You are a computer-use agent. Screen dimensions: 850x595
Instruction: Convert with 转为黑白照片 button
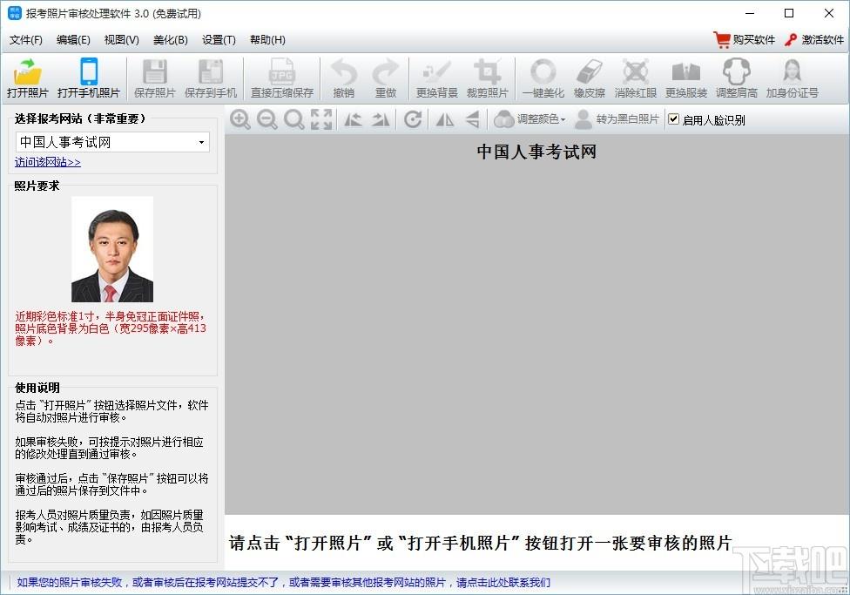click(x=617, y=119)
